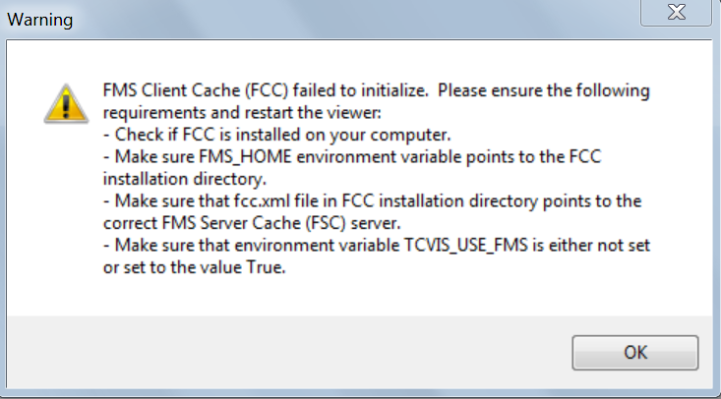The width and height of the screenshot is (721, 399).
Task: Click 'Make sure FMS_HOME environment variable' line
Action: click(x=352, y=157)
